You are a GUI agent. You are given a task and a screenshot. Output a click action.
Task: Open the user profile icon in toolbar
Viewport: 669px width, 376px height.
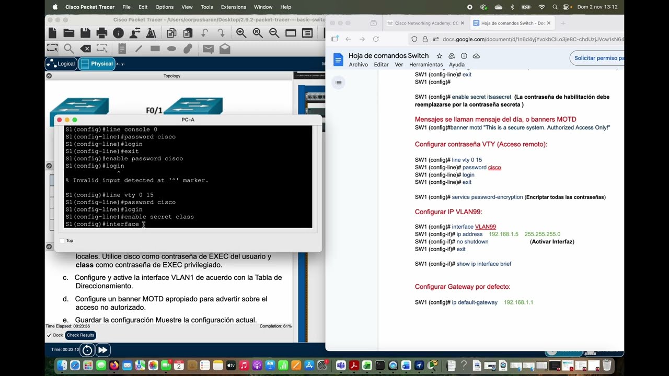point(135,33)
